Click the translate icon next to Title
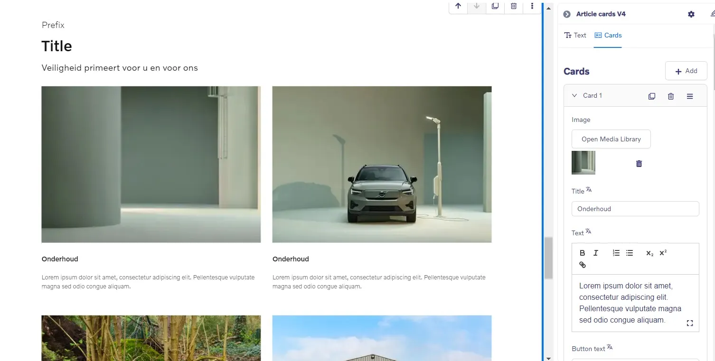 point(589,190)
